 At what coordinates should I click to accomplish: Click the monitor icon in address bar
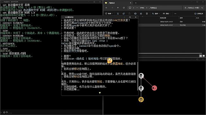130,8
